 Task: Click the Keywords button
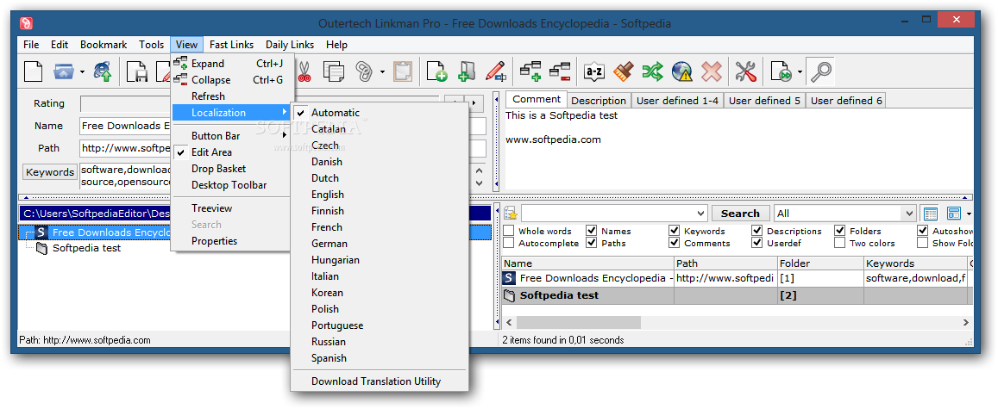tap(50, 172)
